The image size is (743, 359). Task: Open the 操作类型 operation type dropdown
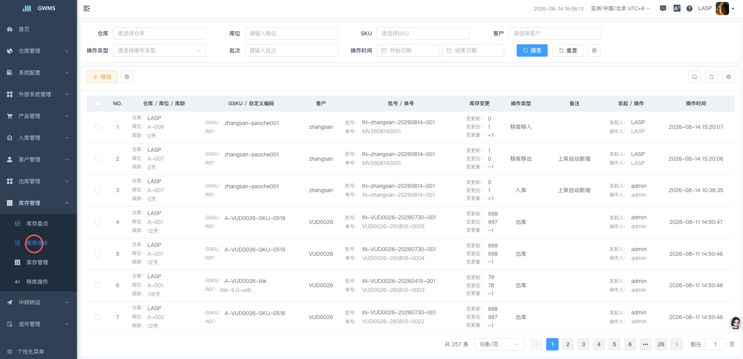coord(160,50)
